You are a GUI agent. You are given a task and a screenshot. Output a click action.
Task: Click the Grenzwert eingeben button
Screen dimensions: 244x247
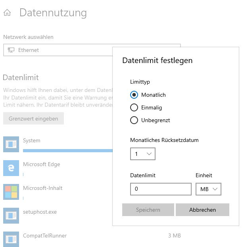(33, 119)
